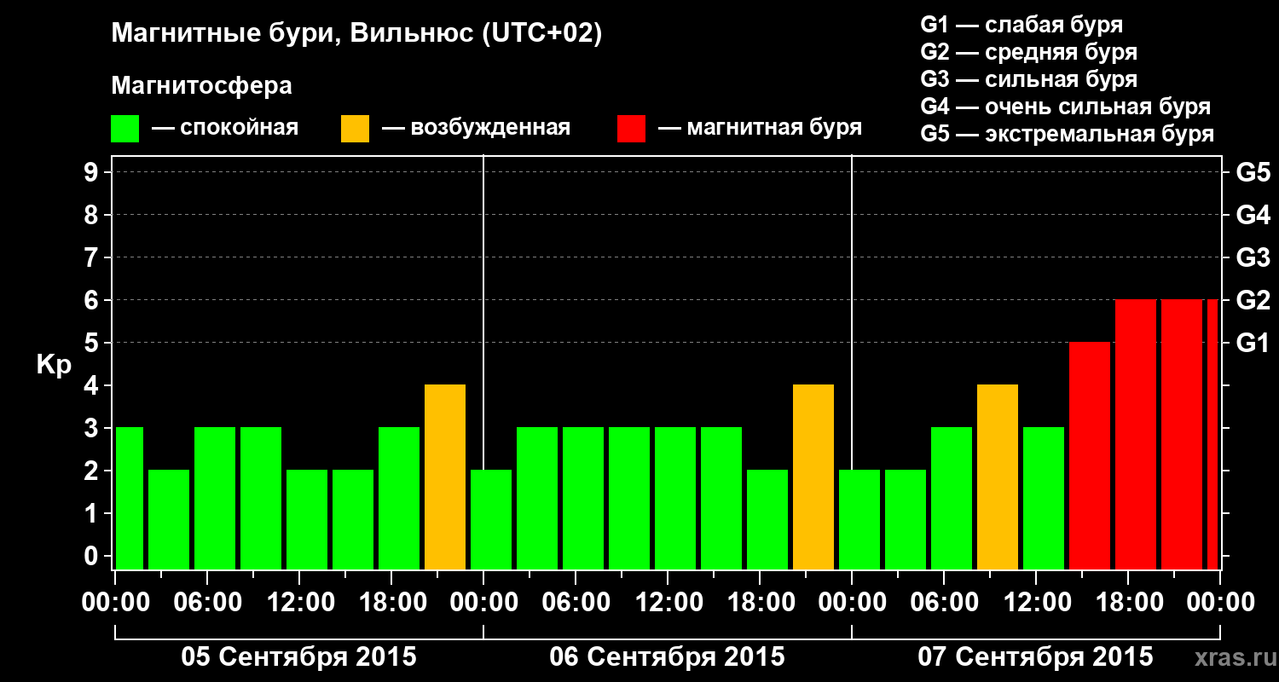
Task: Click the '— магнитная буря' legend label
Action: [x=761, y=128]
